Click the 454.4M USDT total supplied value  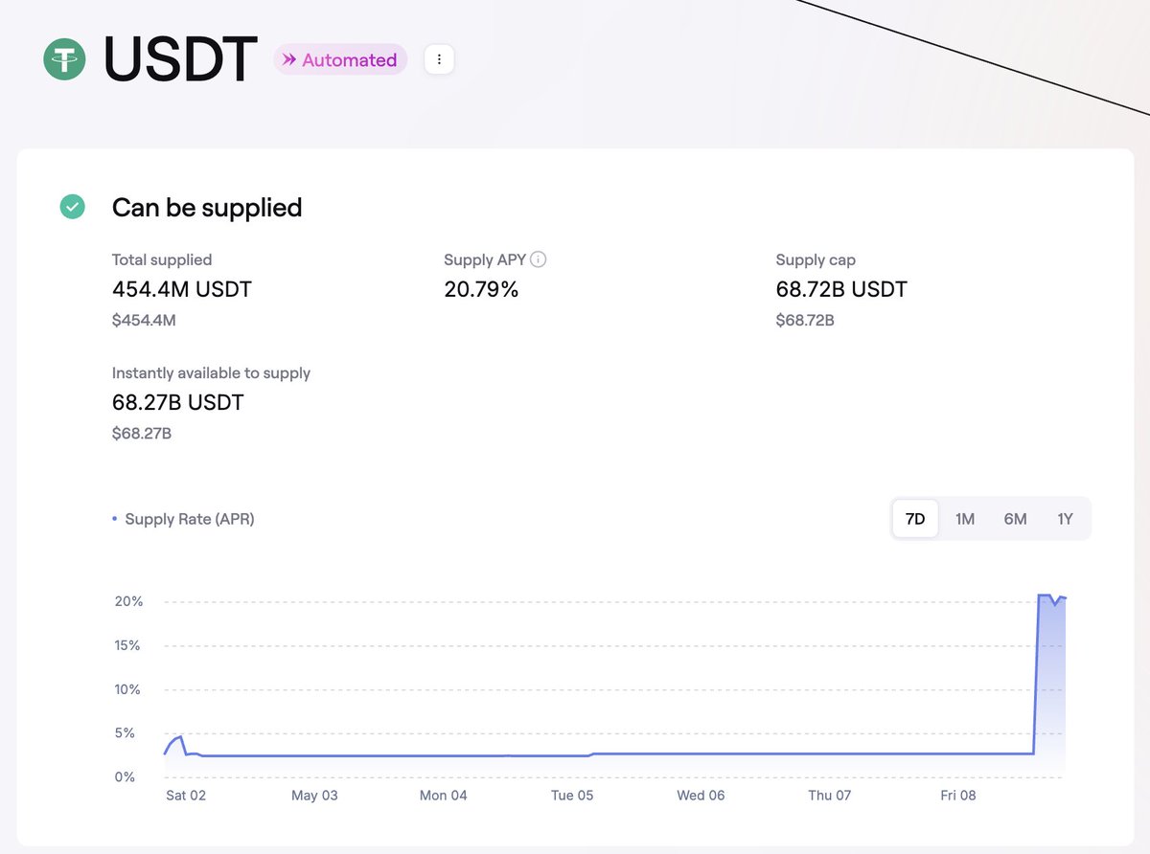tap(182, 289)
